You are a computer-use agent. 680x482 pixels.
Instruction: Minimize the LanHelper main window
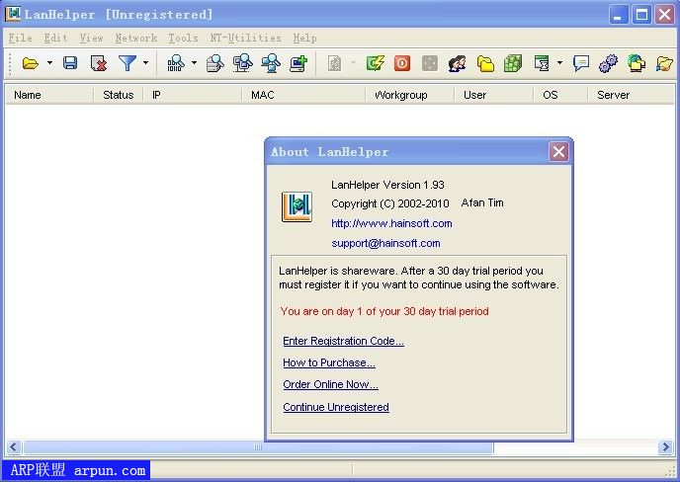point(619,15)
